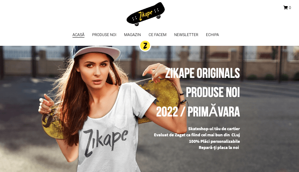Click the ZIKAPE ORIGINALS headline

click(x=202, y=73)
